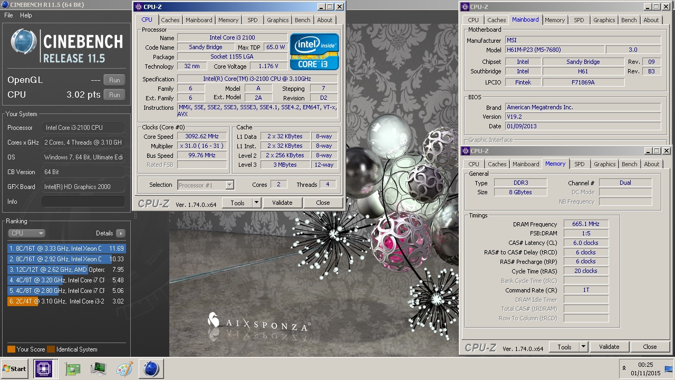Open Graphics tab in main CPU-Z
The height and width of the screenshot is (380, 675).
[x=277, y=20]
